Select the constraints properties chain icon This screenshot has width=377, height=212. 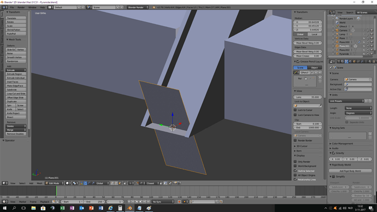(x=358, y=62)
